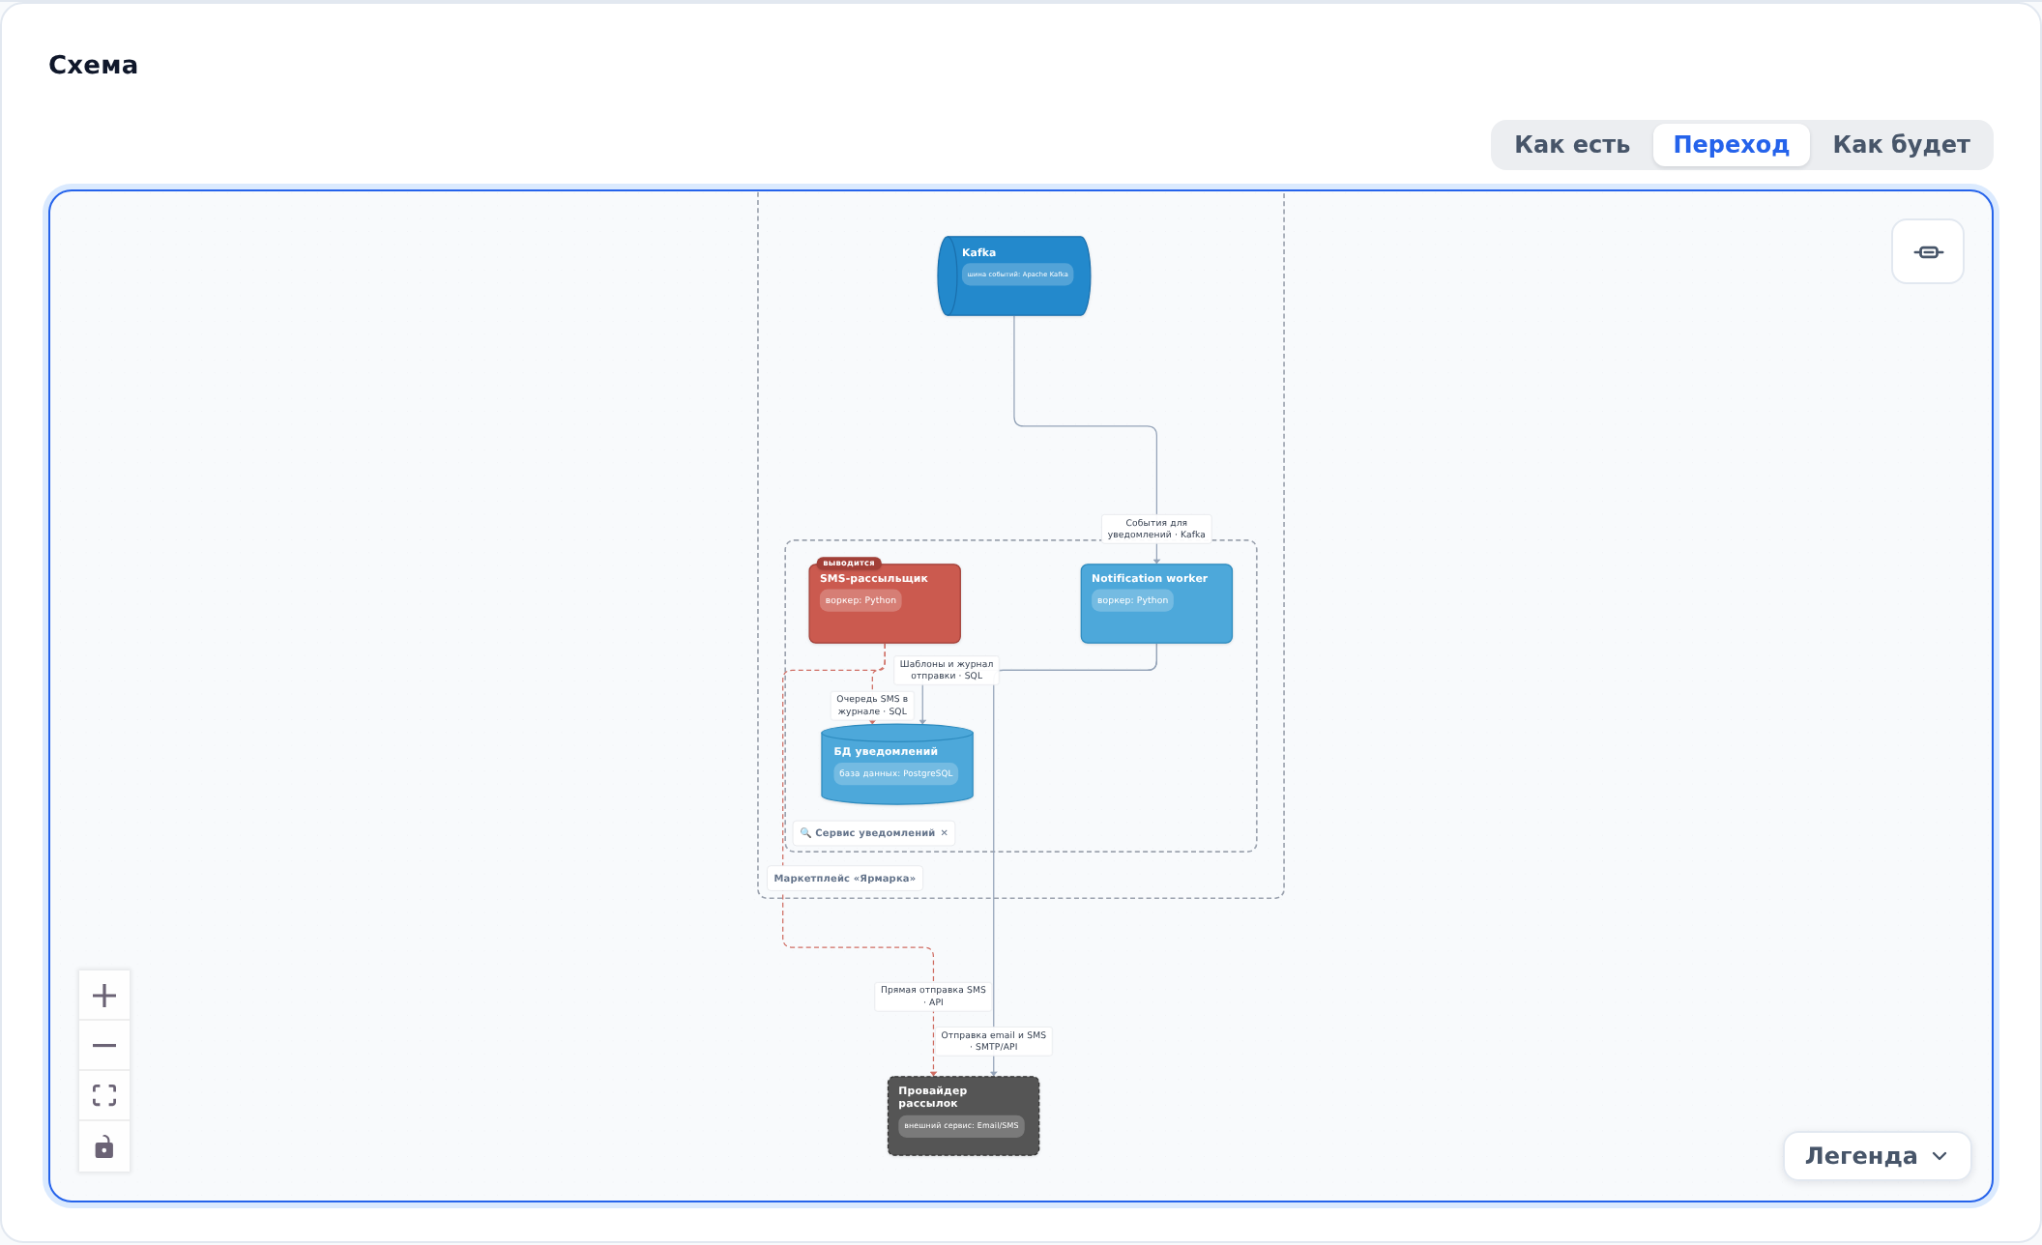The image size is (2042, 1245).
Task: Select the Провайдер рассылок external node
Action: 963,1116
